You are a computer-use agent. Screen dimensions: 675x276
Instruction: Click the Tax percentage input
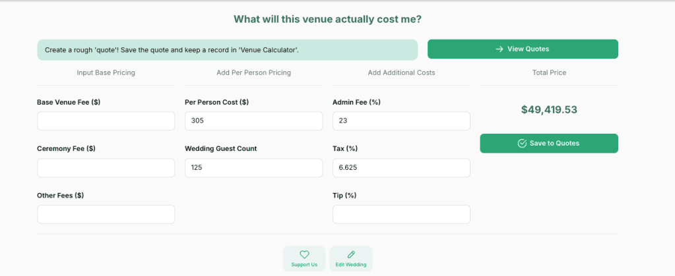[401, 168]
